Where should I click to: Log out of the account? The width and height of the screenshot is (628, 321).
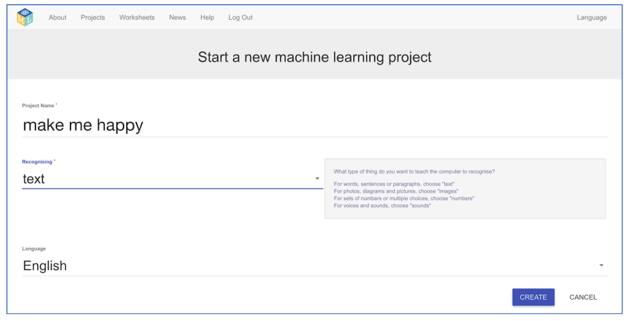241,18
